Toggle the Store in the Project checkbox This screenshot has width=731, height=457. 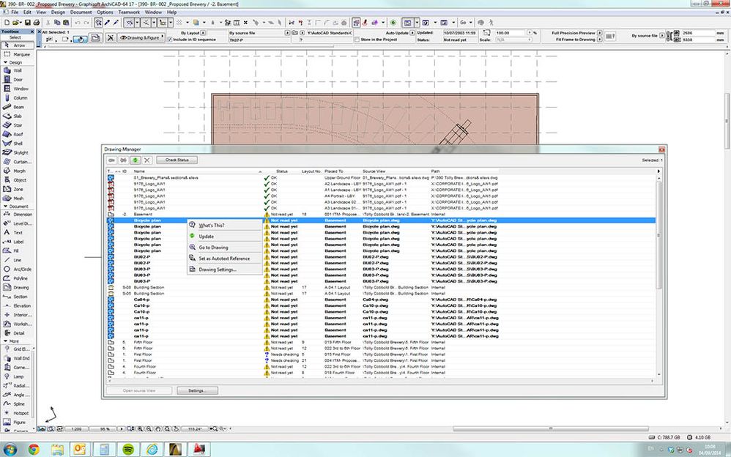point(355,40)
